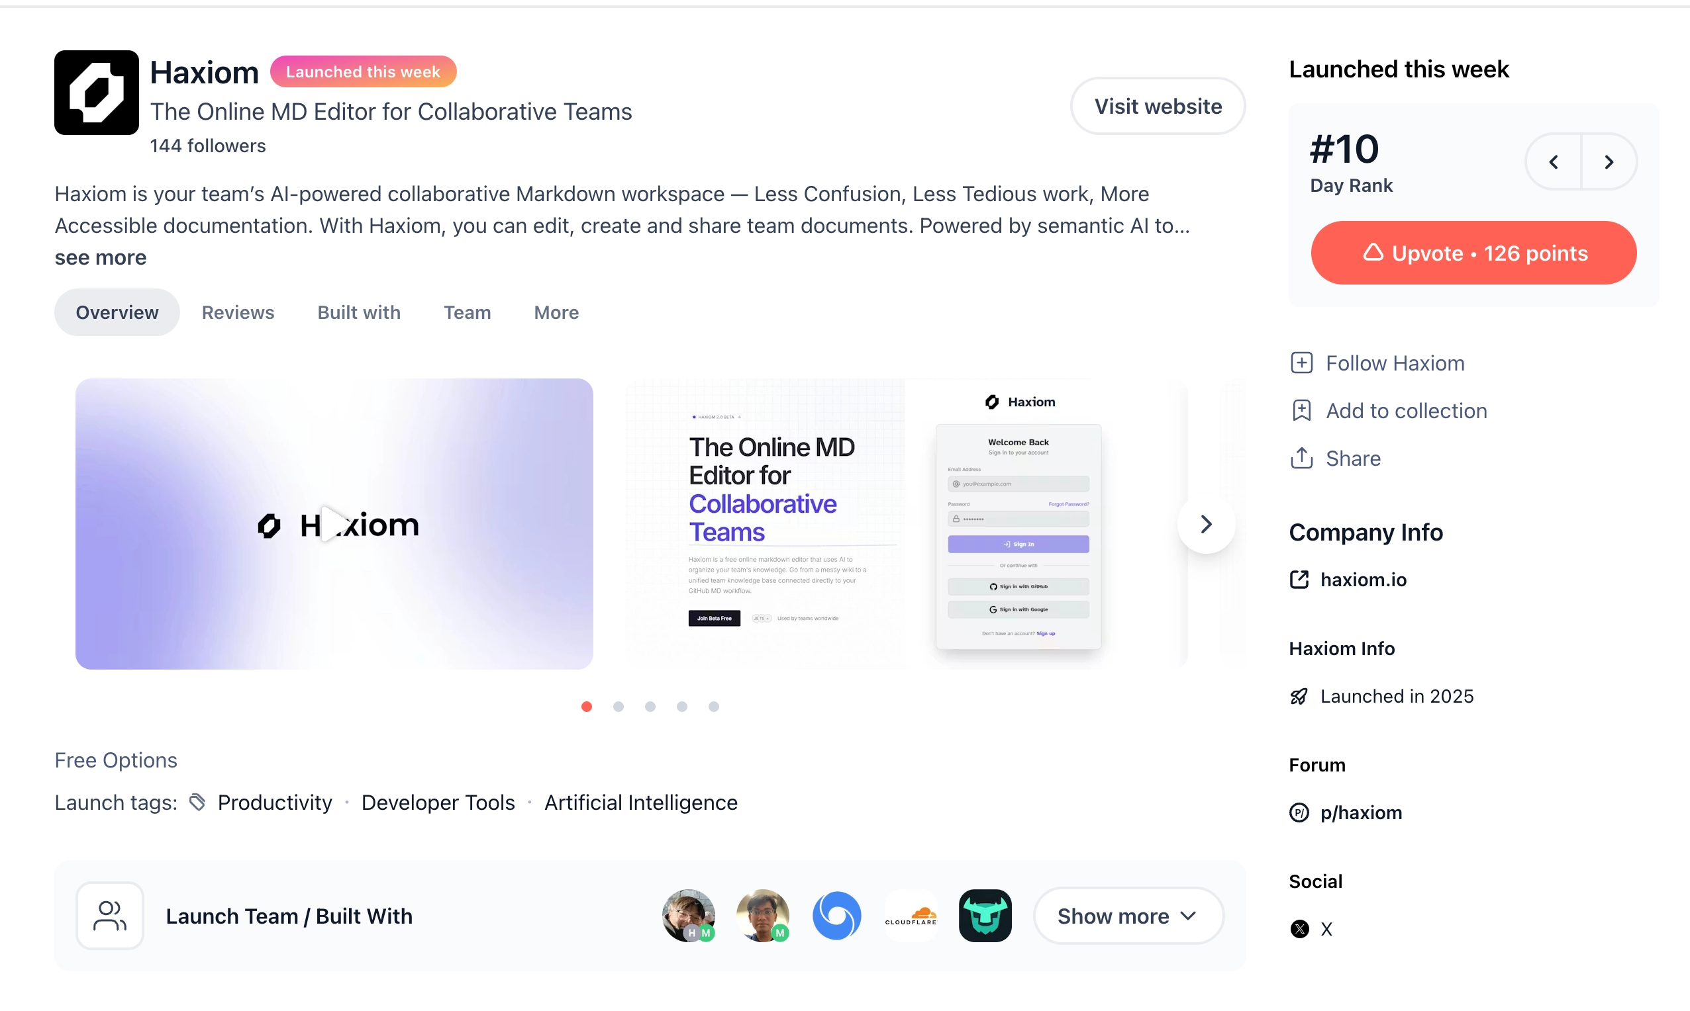Viewport: 1690px width, 1011px height.
Task: Advance gallery with right chevron arrow
Action: click(x=1205, y=525)
